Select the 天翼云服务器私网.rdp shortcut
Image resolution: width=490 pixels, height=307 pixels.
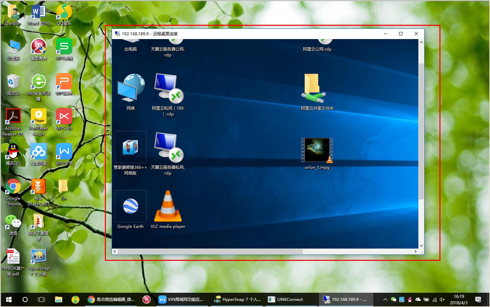pyautogui.click(x=168, y=148)
